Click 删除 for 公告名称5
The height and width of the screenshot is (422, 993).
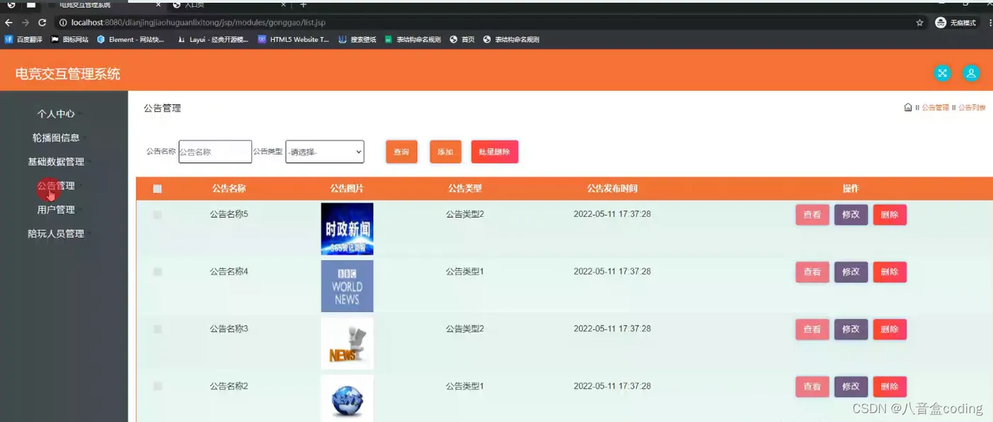[x=889, y=215]
